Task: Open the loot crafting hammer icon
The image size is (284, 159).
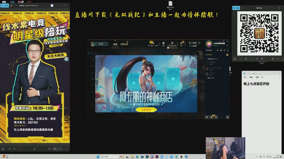Action: click(172, 43)
